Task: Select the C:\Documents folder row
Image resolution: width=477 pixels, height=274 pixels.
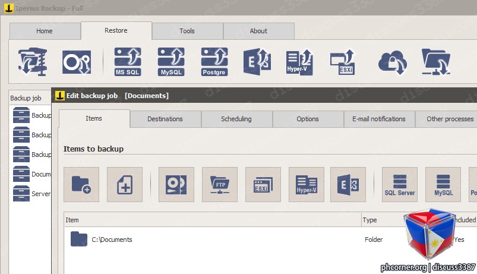Action: pyautogui.click(x=270, y=240)
